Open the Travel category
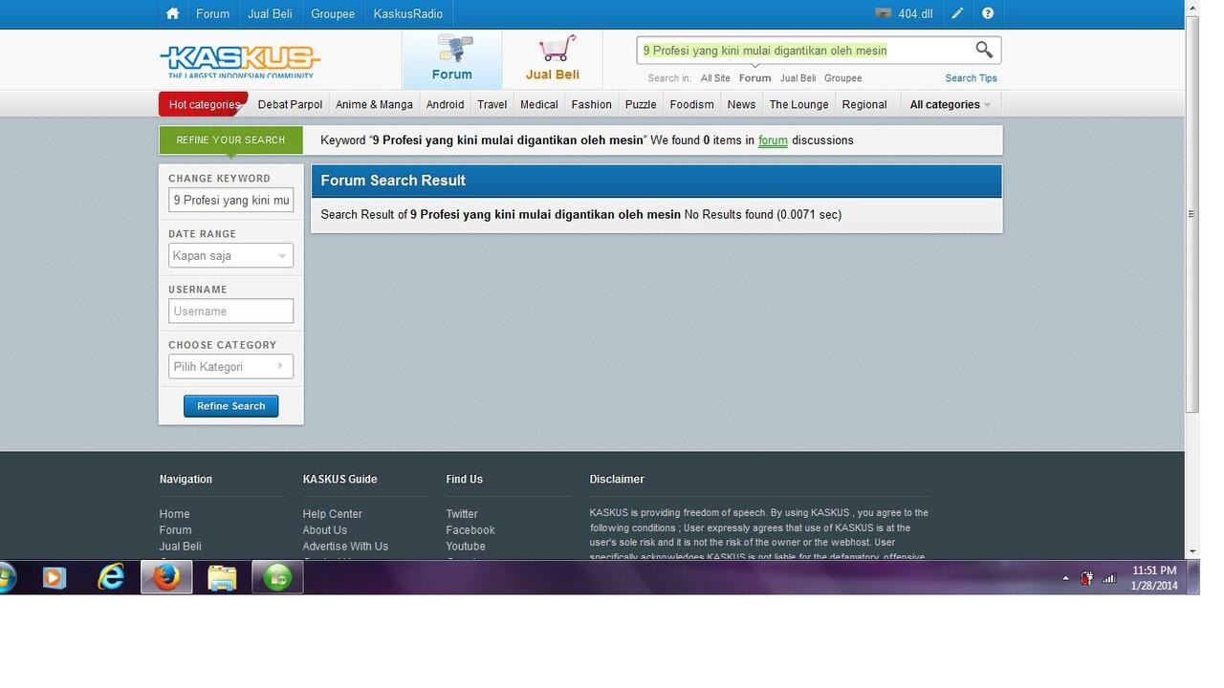 pyautogui.click(x=492, y=104)
